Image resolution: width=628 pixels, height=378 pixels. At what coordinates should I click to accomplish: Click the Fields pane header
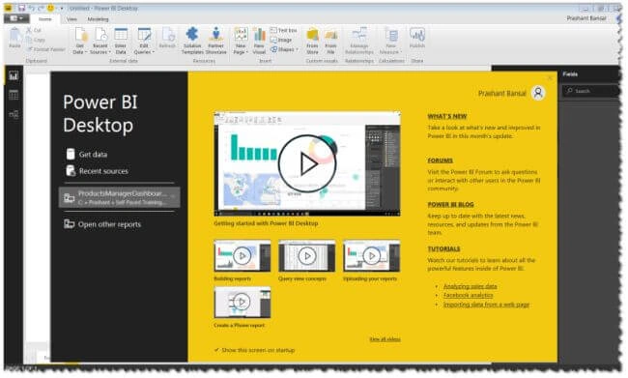570,74
